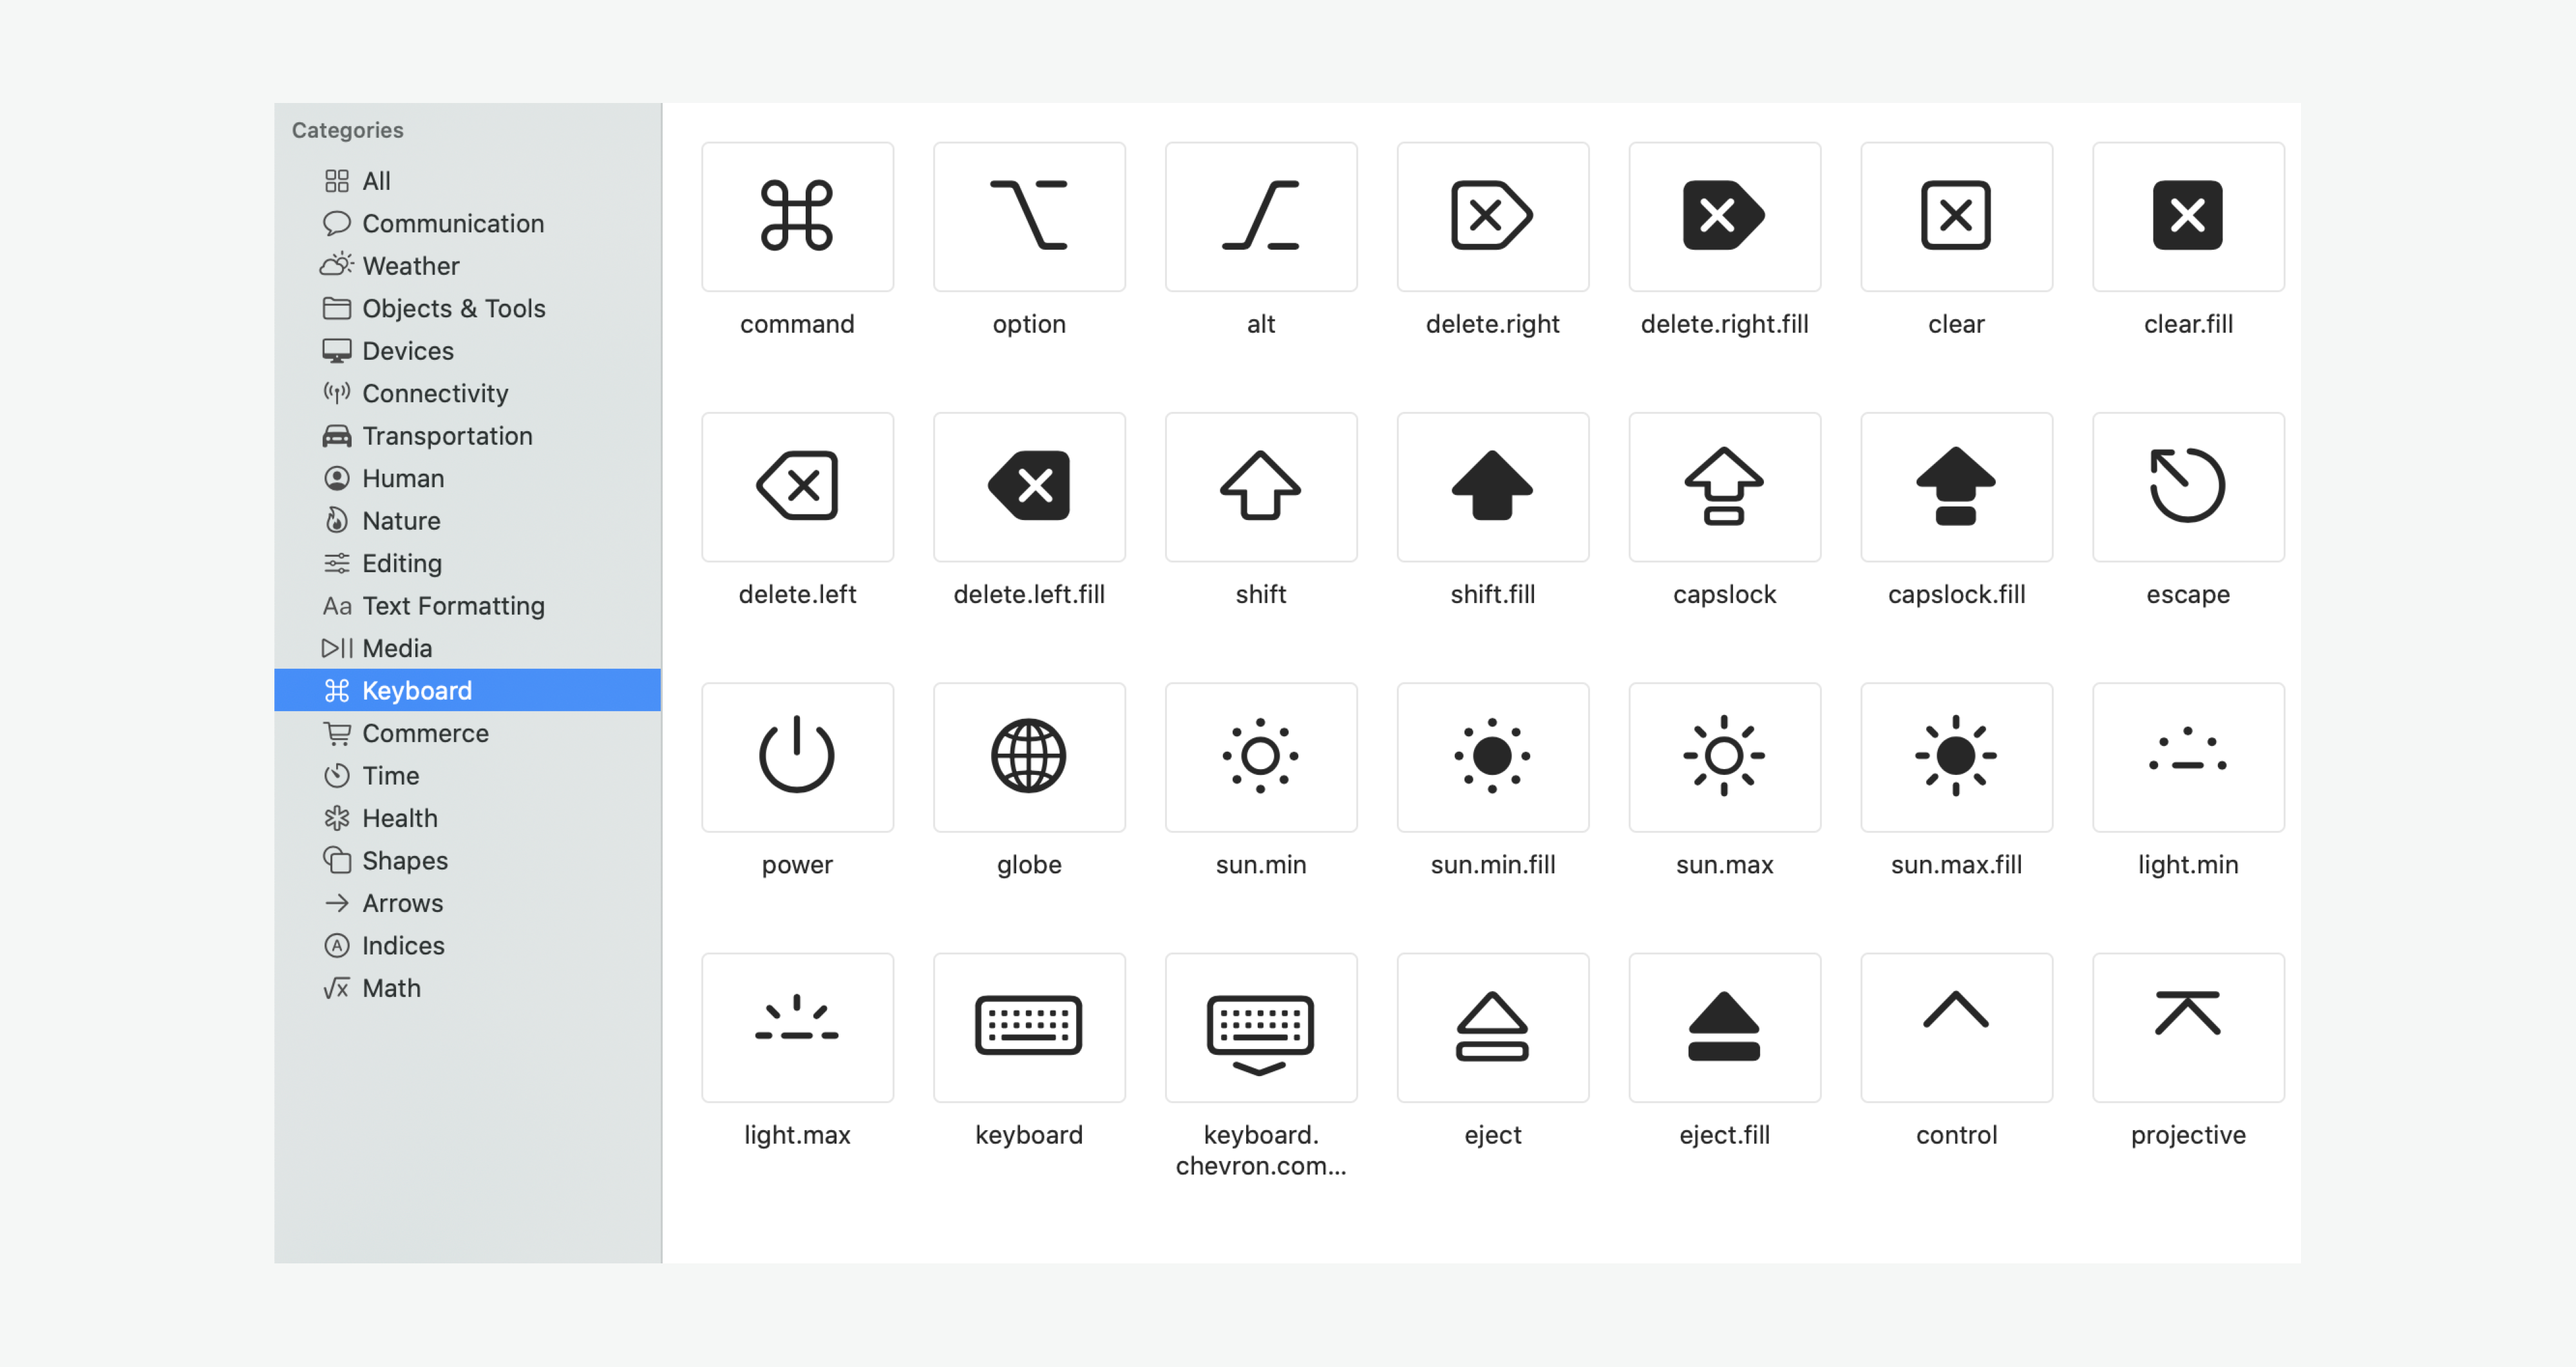This screenshot has width=2576, height=1367.
Task: Go to the Arrows category
Action: (x=402, y=904)
